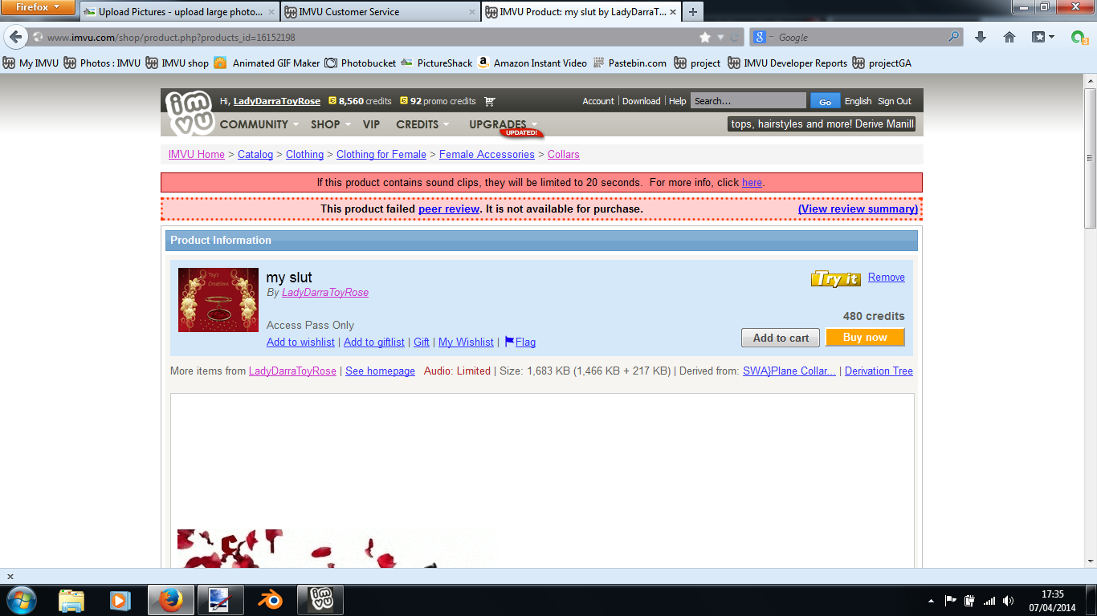Click the green add-on icon in toolbar
1097x616 pixels.
pos(1079,37)
